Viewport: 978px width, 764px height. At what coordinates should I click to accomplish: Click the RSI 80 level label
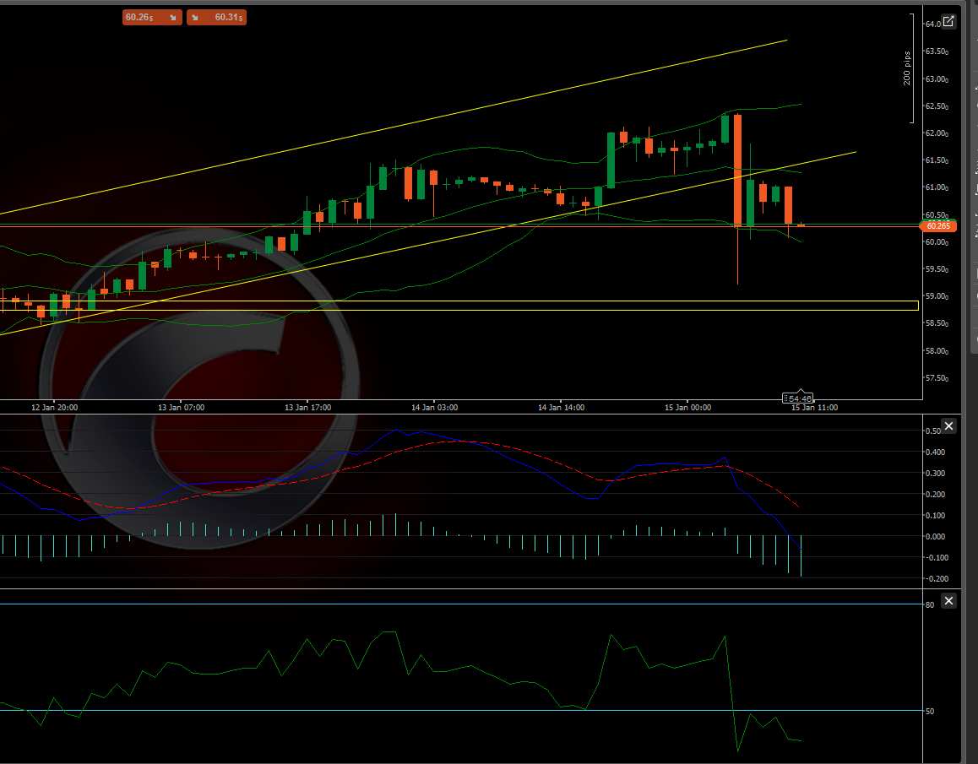pos(930,605)
